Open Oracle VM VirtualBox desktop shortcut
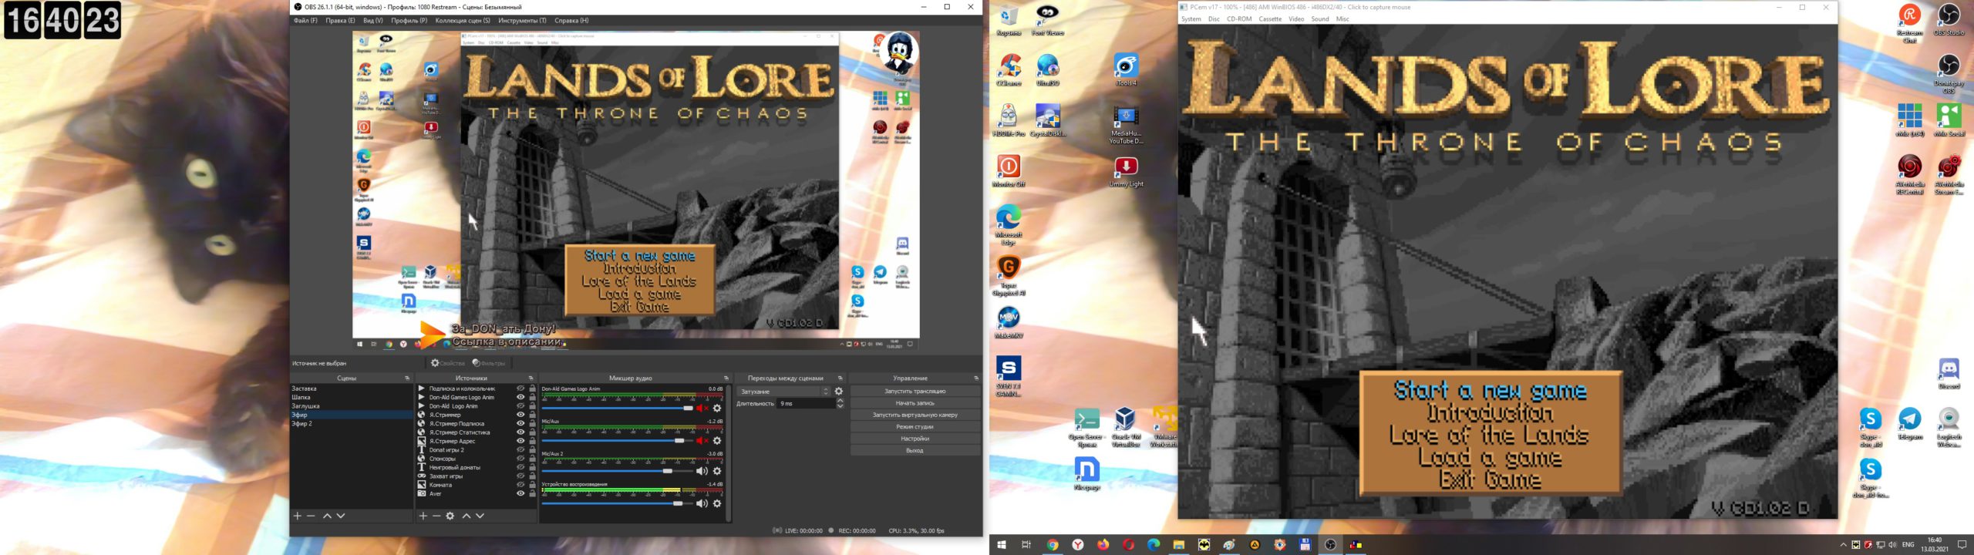 [1126, 427]
